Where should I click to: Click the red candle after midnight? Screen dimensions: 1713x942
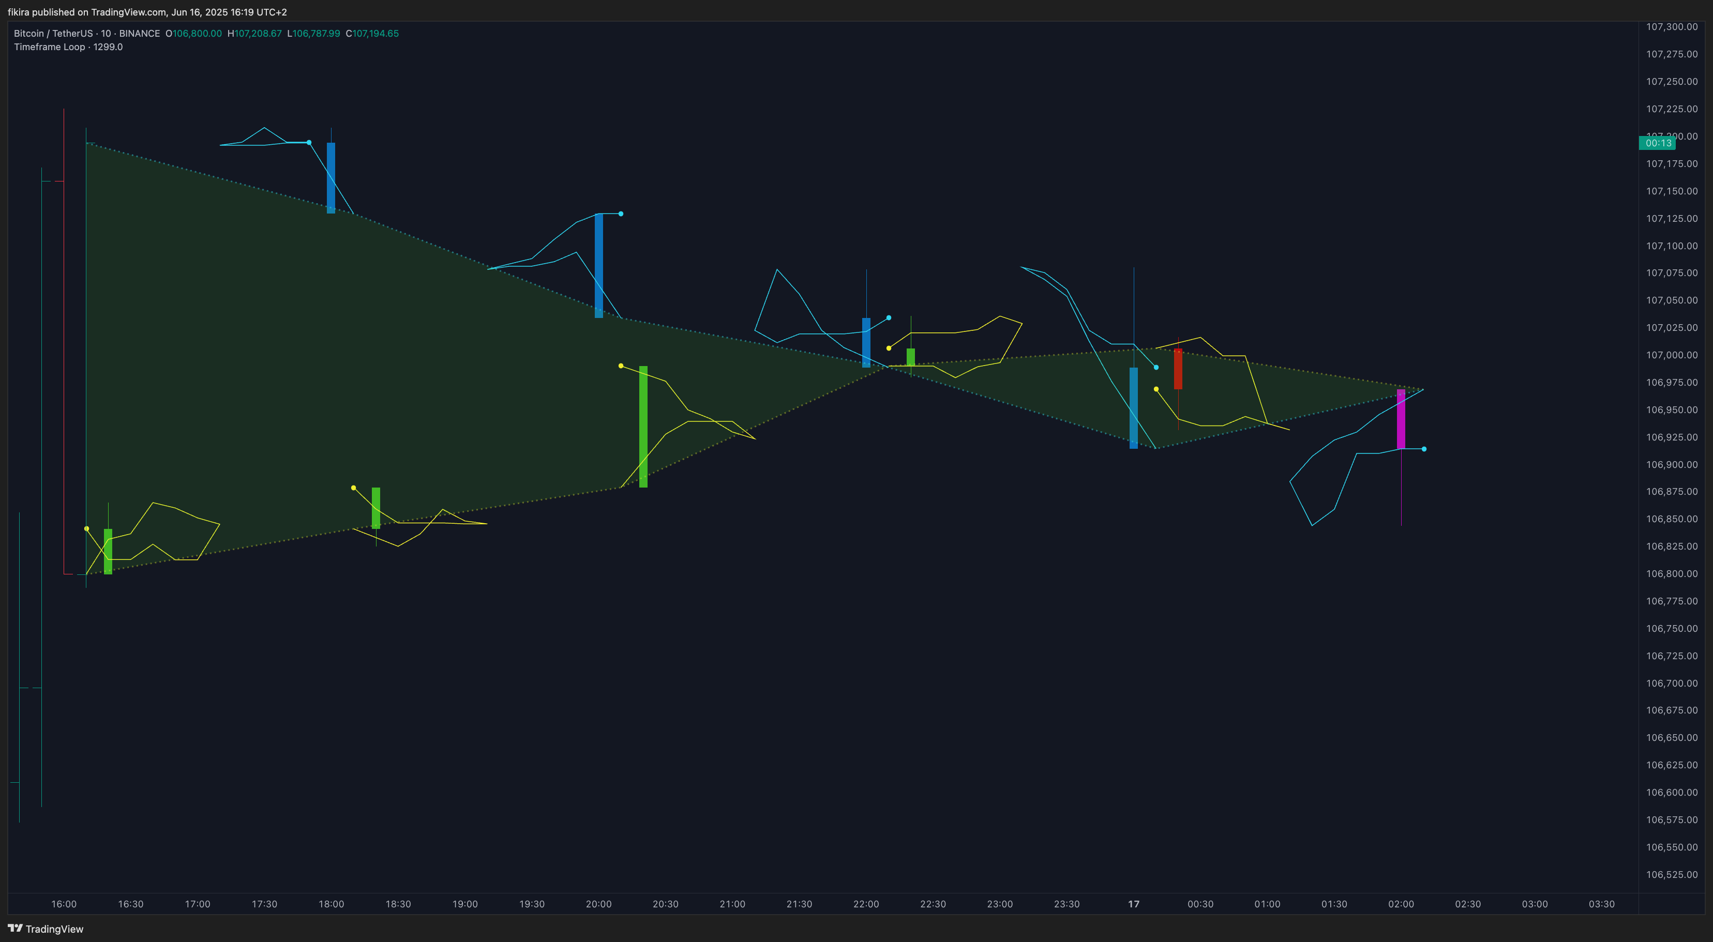[x=1178, y=369]
